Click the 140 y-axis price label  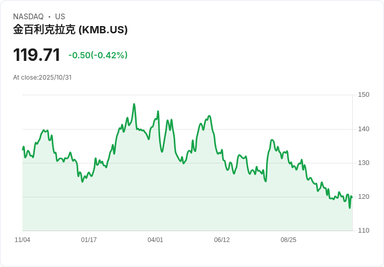point(364,129)
